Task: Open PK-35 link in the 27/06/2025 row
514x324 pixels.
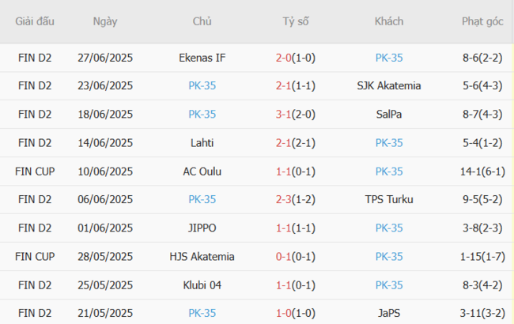Action: pyautogui.click(x=389, y=57)
